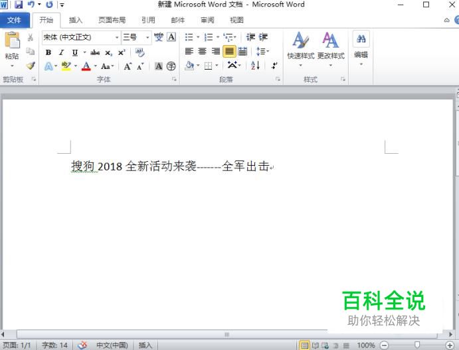Open change case Aa dropdown
The height and width of the screenshot is (350, 459).
(107, 66)
